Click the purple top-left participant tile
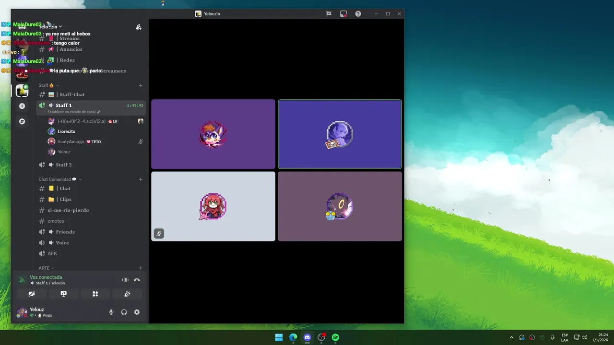The image size is (614, 345). click(213, 134)
